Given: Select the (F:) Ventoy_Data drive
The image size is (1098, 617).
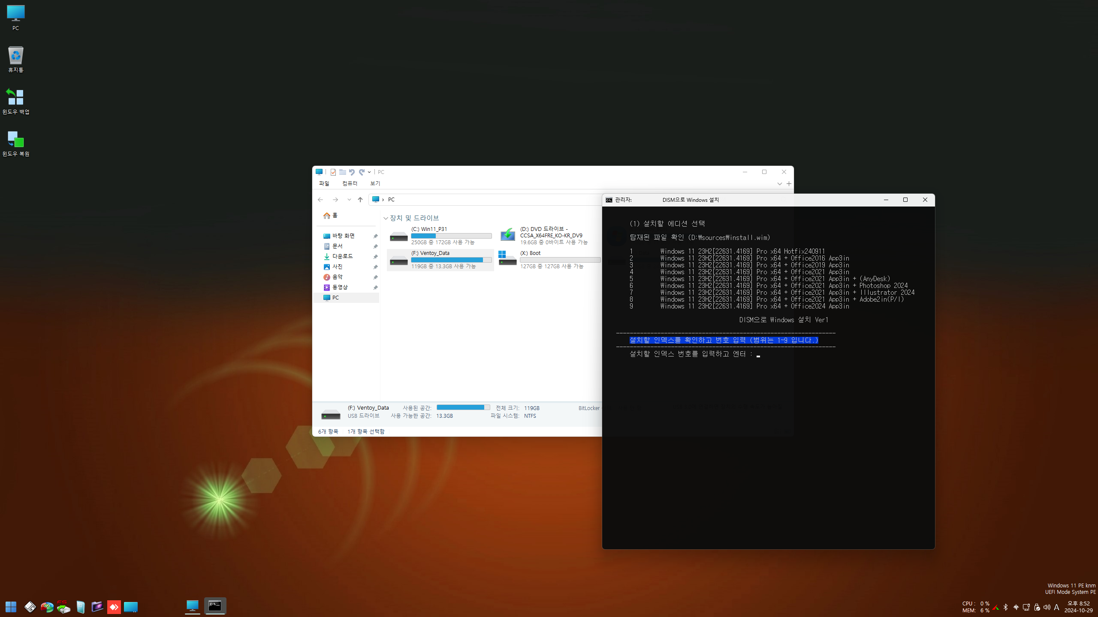Looking at the screenshot, I should pyautogui.click(x=440, y=260).
